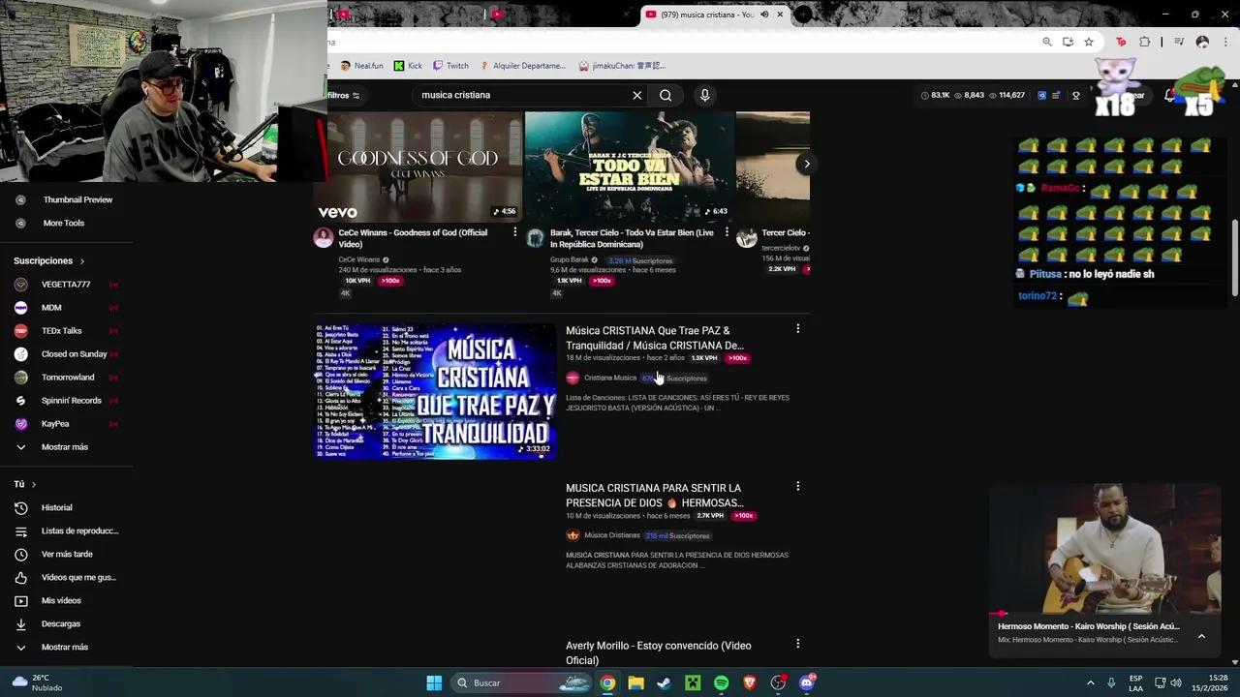Start a voice search with the microphone icon
Image resolution: width=1240 pixels, height=697 pixels.
pyautogui.click(x=704, y=95)
